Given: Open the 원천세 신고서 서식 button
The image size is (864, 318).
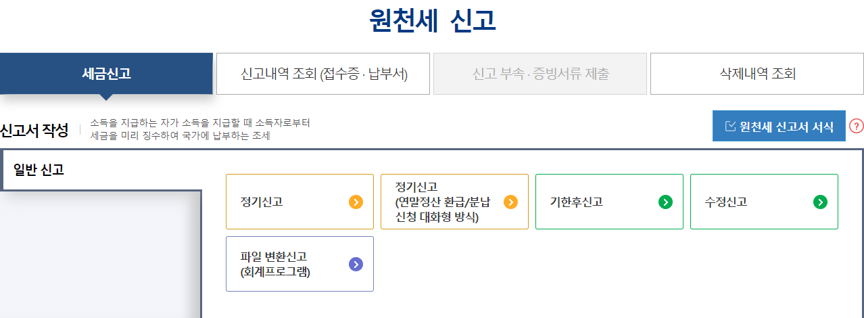Looking at the screenshot, I should (779, 127).
